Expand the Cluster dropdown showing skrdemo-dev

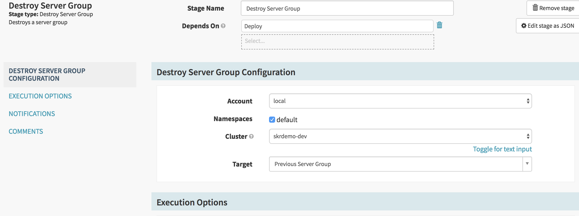pyautogui.click(x=400, y=136)
